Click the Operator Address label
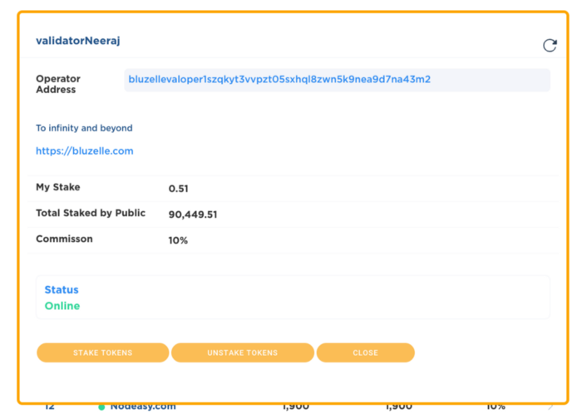 (x=58, y=84)
